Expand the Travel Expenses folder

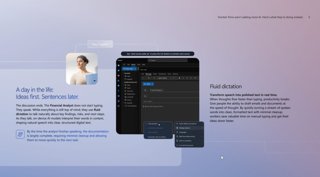[x=124, y=106]
